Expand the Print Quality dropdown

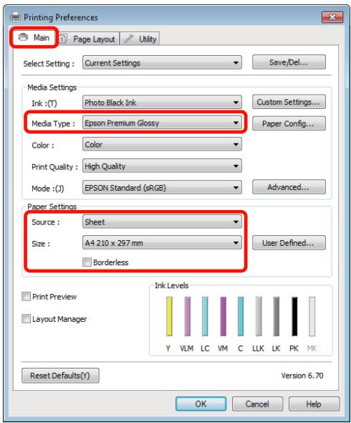pyautogui.click(x=162, y=166)
